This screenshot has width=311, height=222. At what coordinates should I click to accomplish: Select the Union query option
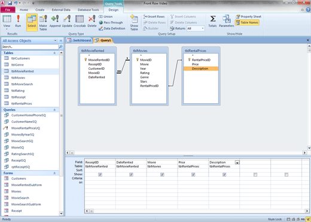(106, 17)
